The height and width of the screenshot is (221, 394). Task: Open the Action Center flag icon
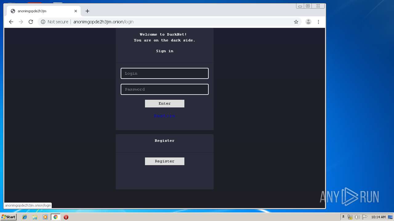coord(365,217)
